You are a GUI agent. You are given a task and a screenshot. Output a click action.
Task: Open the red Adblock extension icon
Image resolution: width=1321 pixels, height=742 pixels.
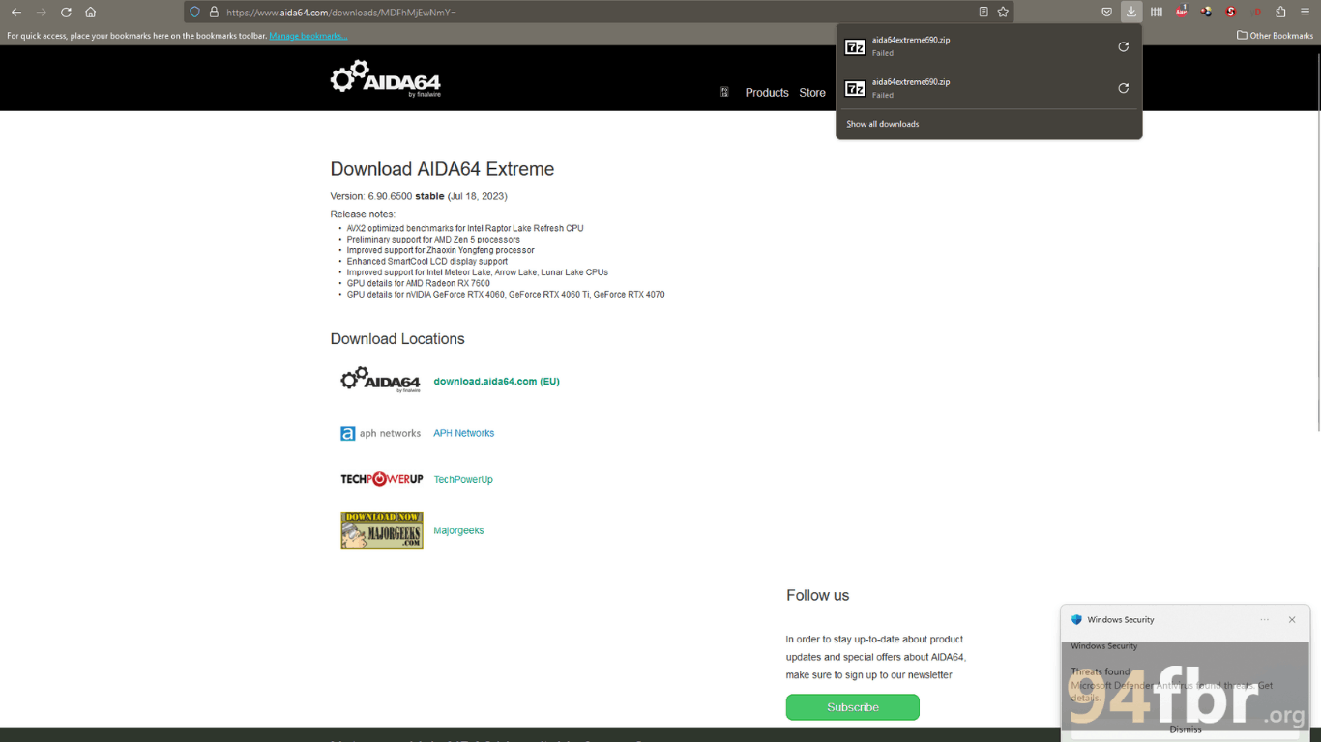[1182, 12]
